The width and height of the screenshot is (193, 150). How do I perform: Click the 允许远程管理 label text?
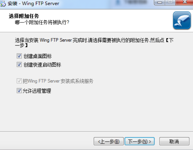[x=37, y=91]
